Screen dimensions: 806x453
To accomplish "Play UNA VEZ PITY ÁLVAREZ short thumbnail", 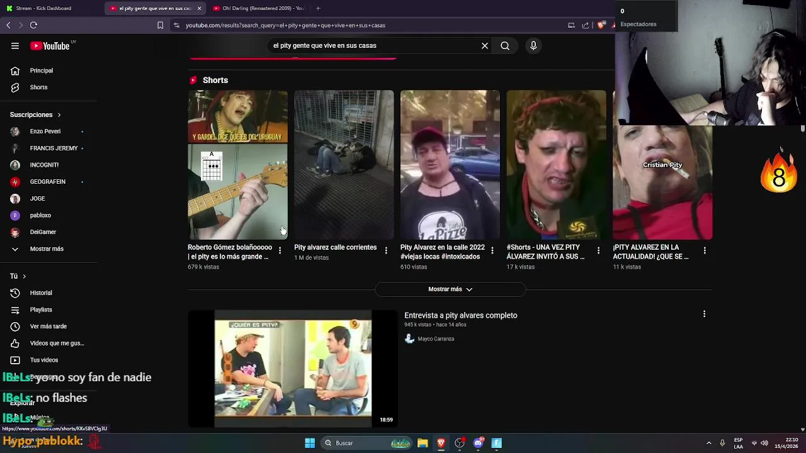I will tap(556, 165).
